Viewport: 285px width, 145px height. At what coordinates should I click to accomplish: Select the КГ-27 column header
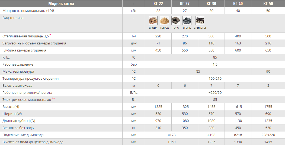[185, 4]
